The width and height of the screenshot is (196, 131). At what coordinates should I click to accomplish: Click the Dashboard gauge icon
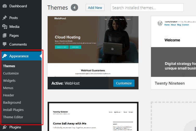point(5,6)
